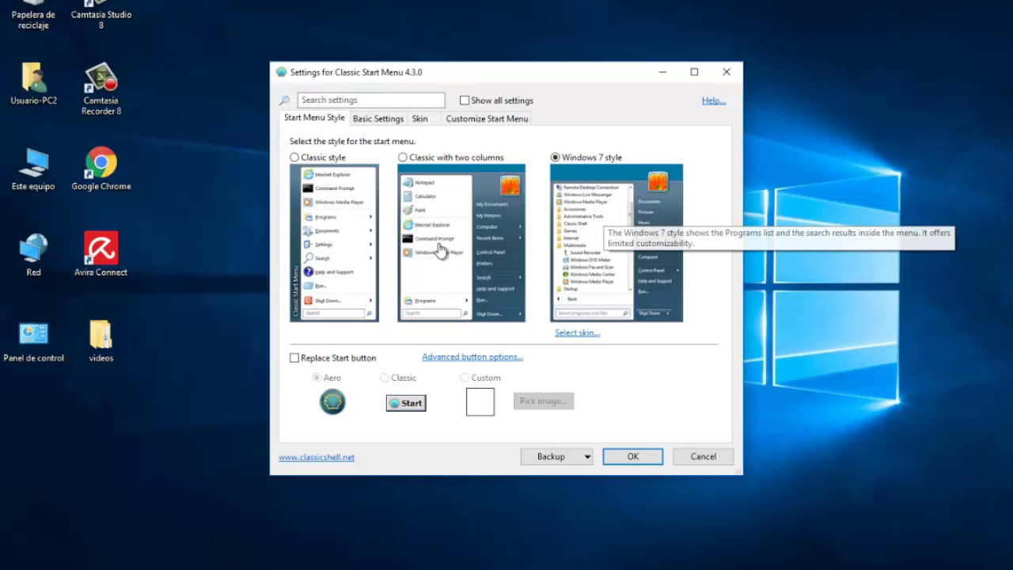Viewport: 1013px width, 570px height.
Task: Launch Google Chrome from the desktop
Action: [101, 169]
